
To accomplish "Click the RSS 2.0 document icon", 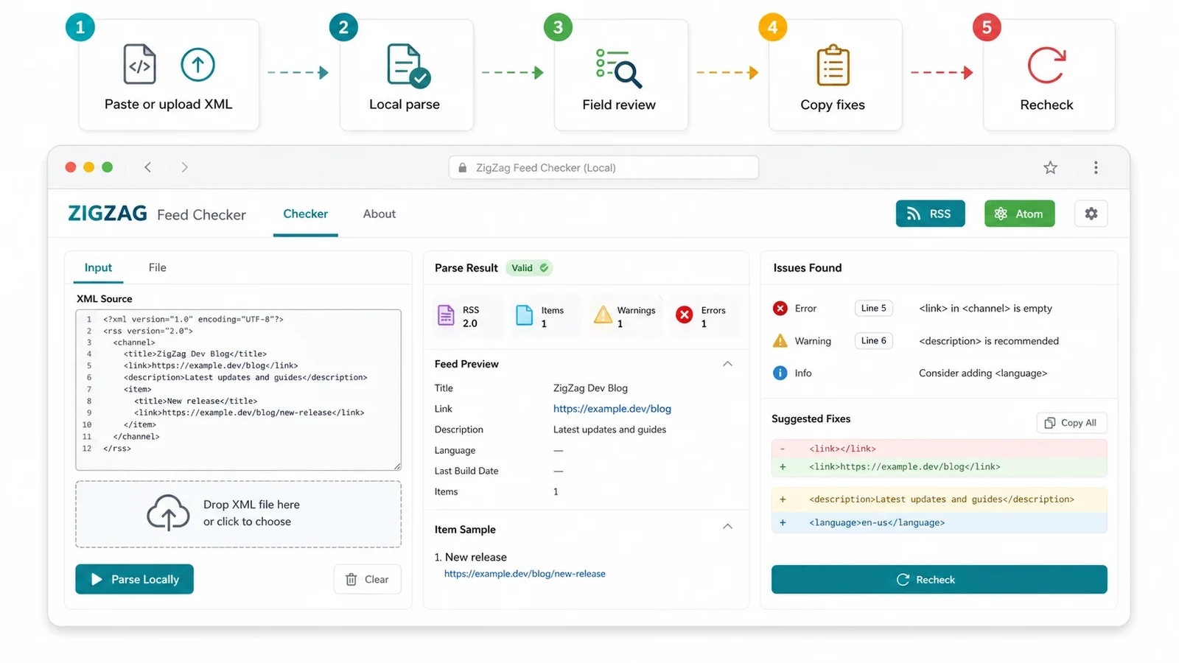I will click(x=446, y=315).
